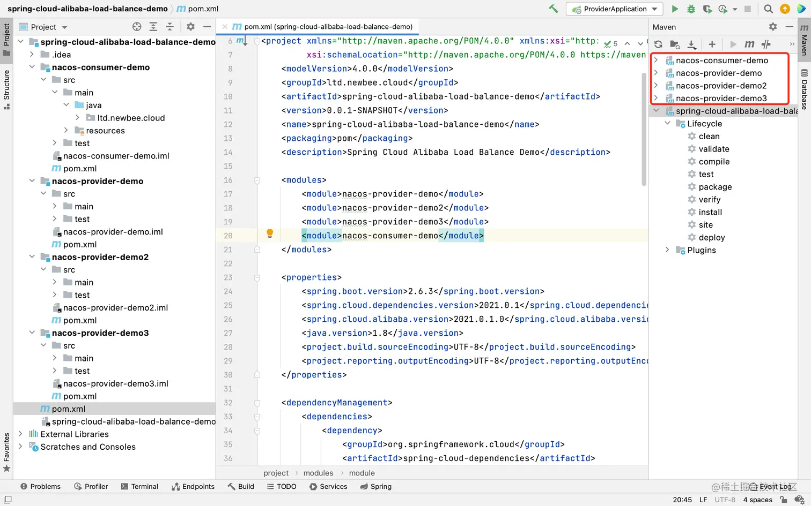Click Download Sources and Documentation icon
Screen dimensions: 811x506
click(691, 44)
